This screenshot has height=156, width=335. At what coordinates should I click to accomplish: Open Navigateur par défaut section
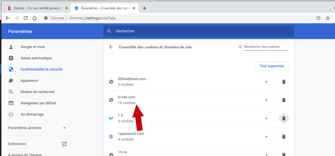click(x=38, y=103)
